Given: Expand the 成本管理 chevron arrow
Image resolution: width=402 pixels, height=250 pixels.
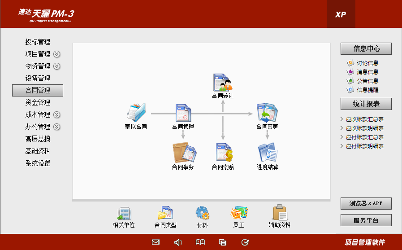Looking at the screenshot, I should (57, 115).
